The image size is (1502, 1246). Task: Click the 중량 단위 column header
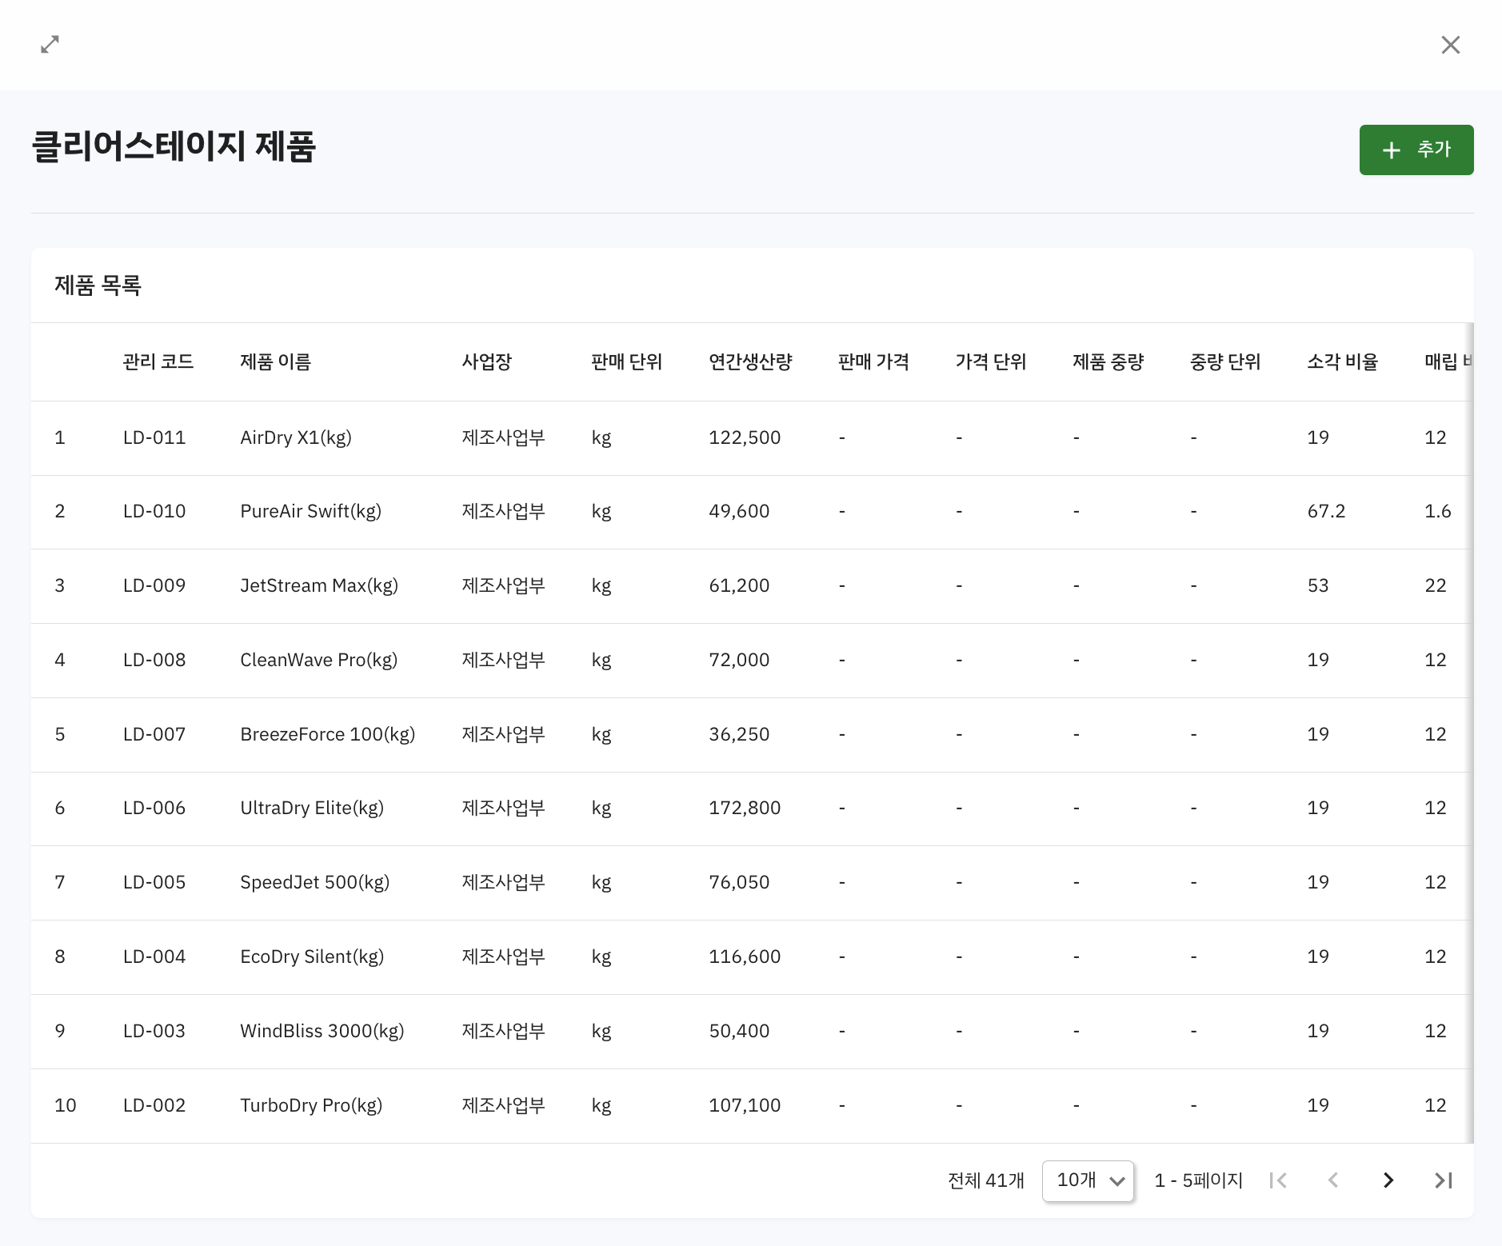tap(1225, 362)
